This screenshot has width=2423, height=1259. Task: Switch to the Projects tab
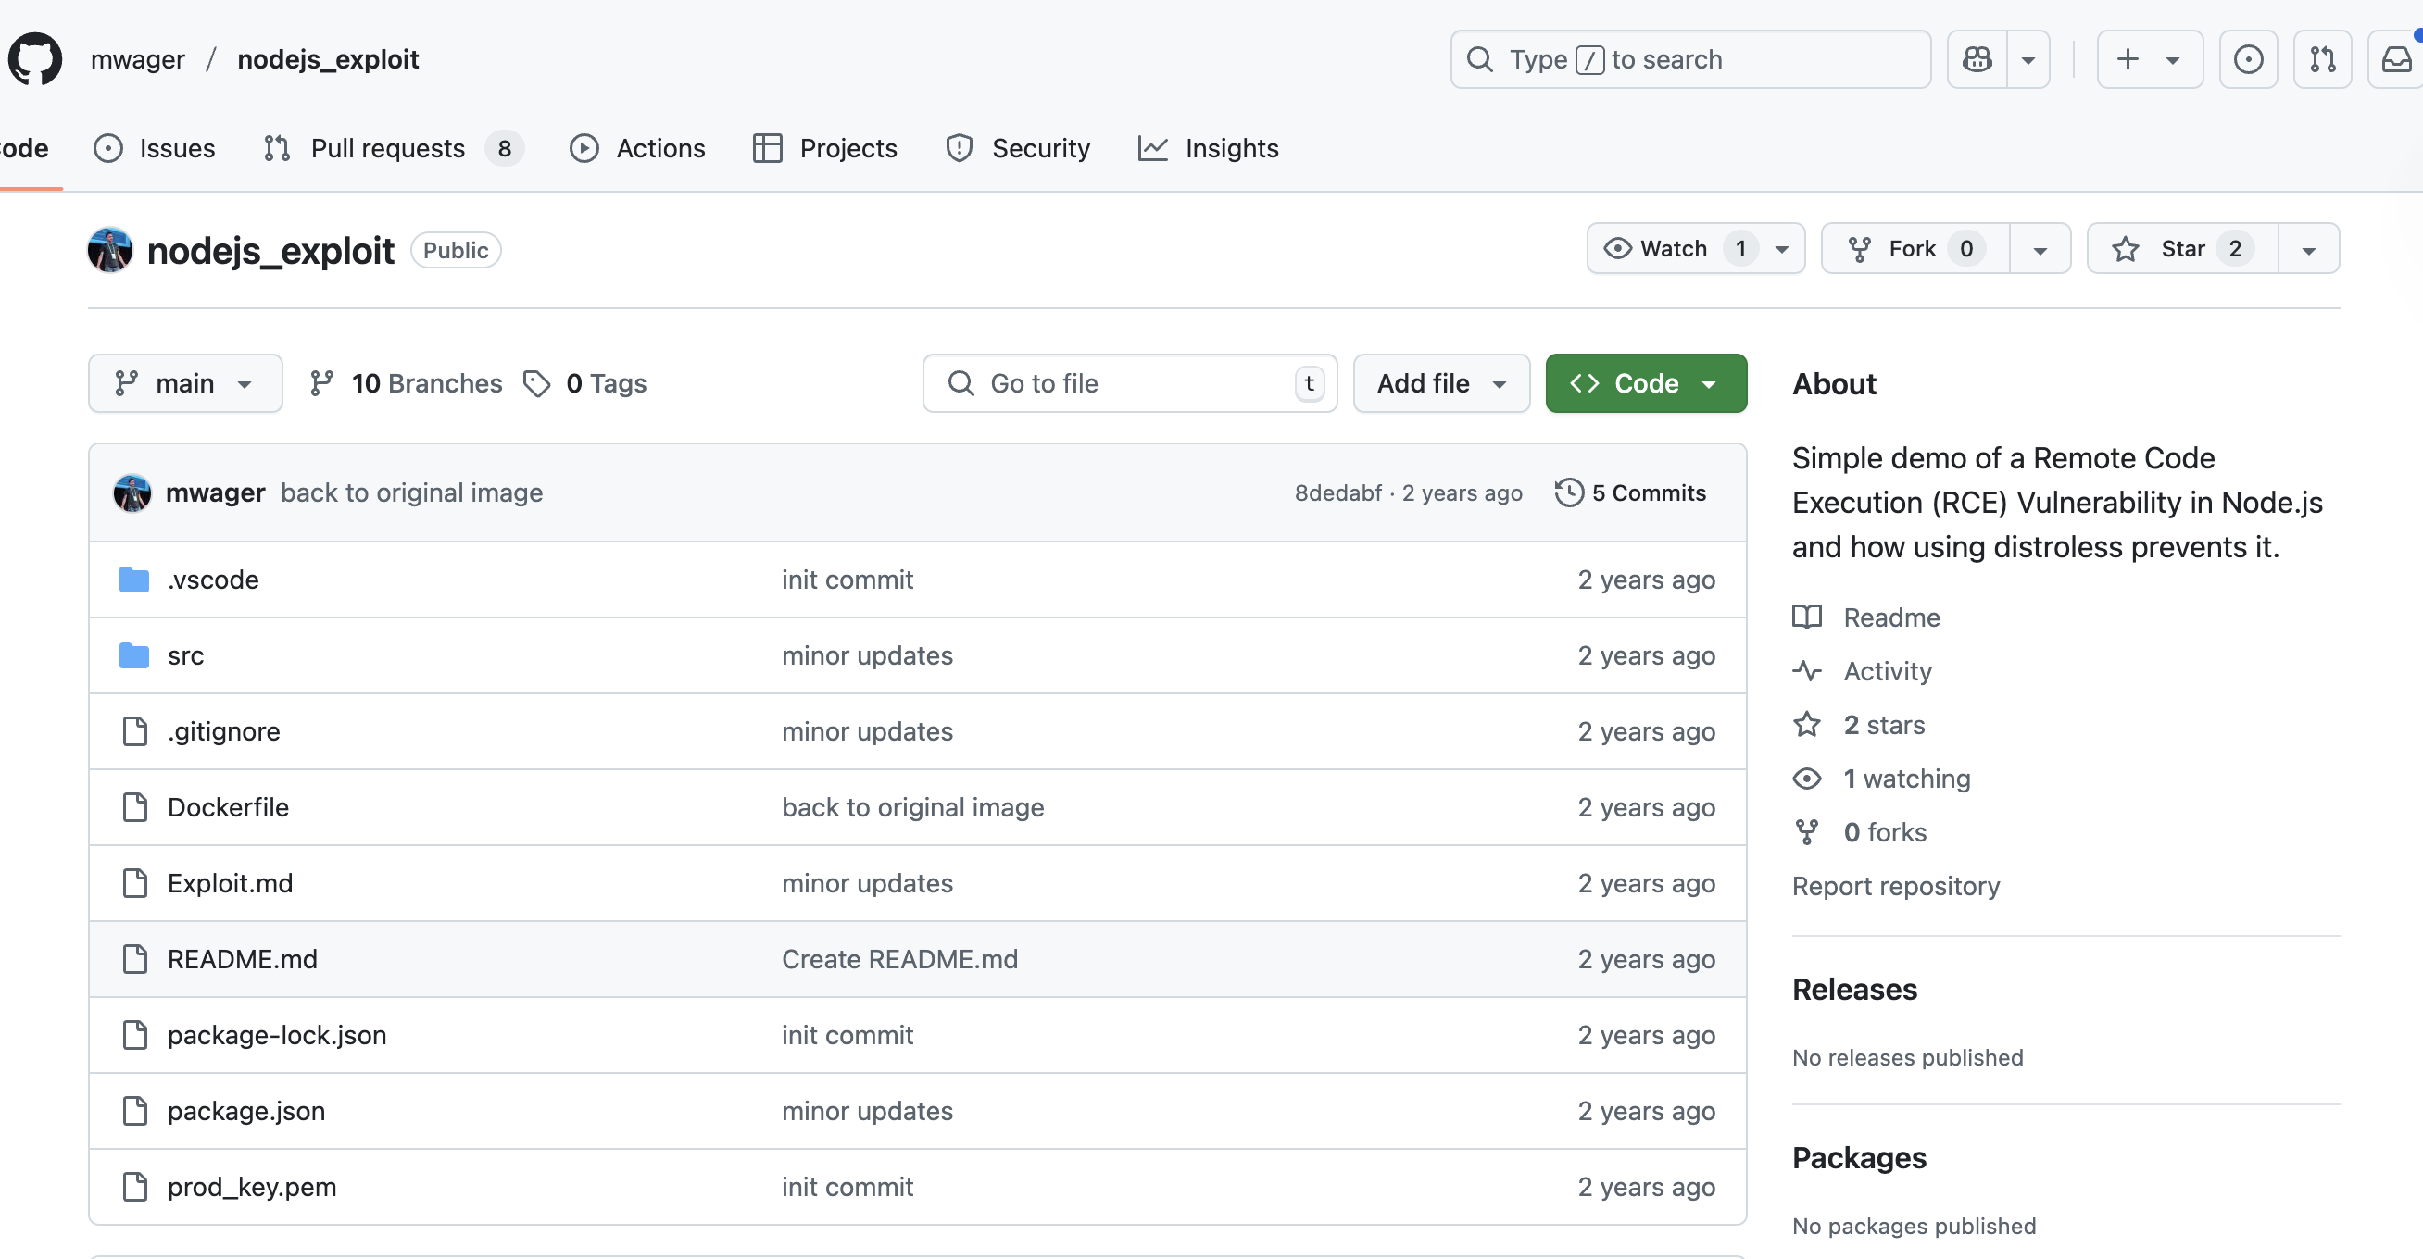(x=825, y=148)
